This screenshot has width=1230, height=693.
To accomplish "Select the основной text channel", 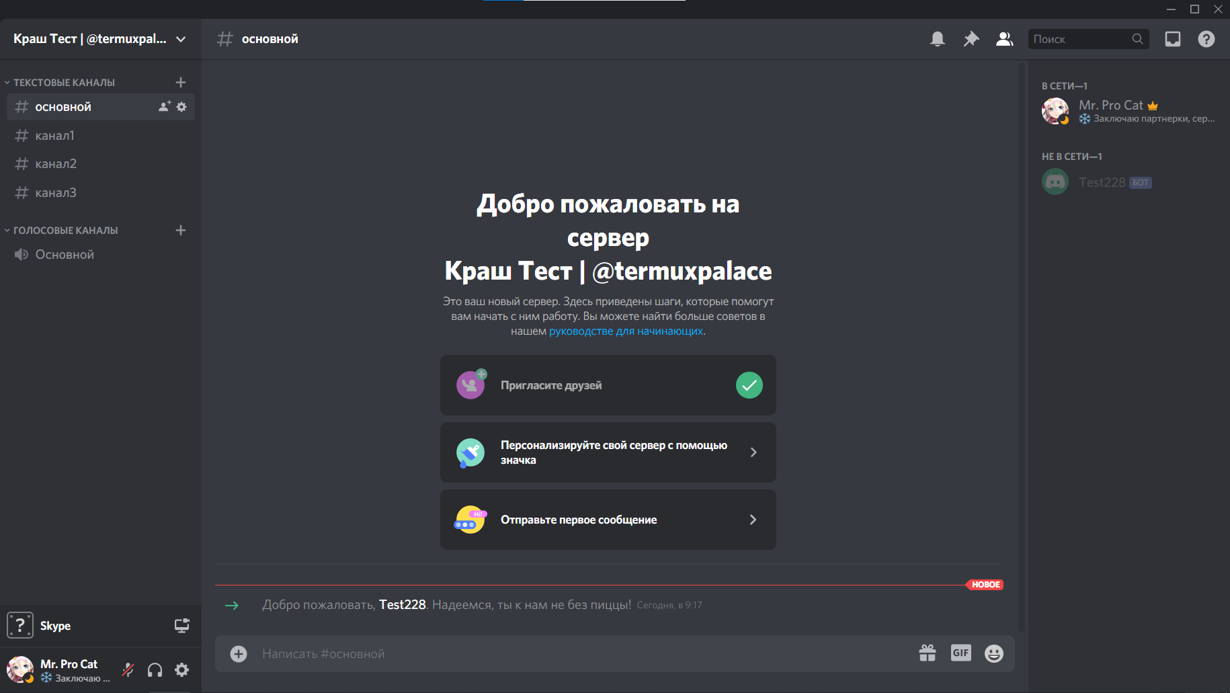I will tap(101, 107).
